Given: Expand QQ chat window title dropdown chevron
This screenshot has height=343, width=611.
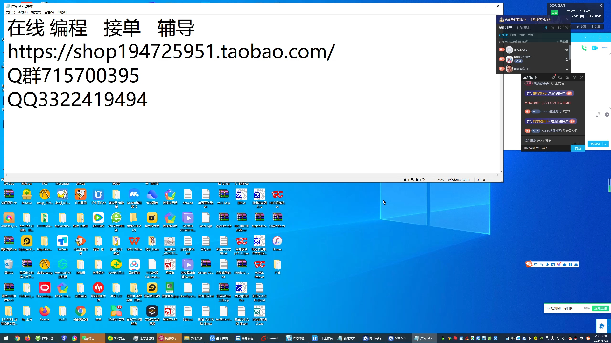Looking at the screenshot, I should [x=585, y=37].
